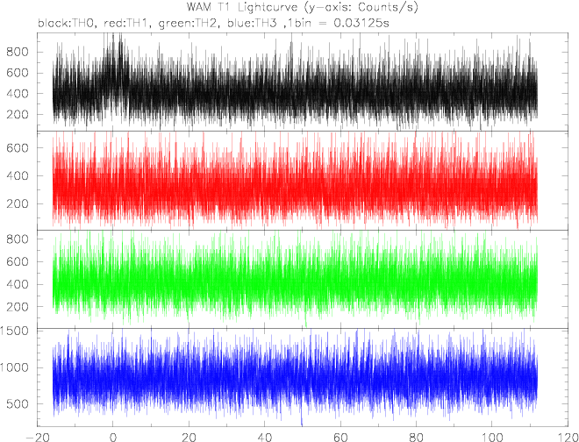Click the '1500' label on blue panel
The image size is (579, 442).
15,331
